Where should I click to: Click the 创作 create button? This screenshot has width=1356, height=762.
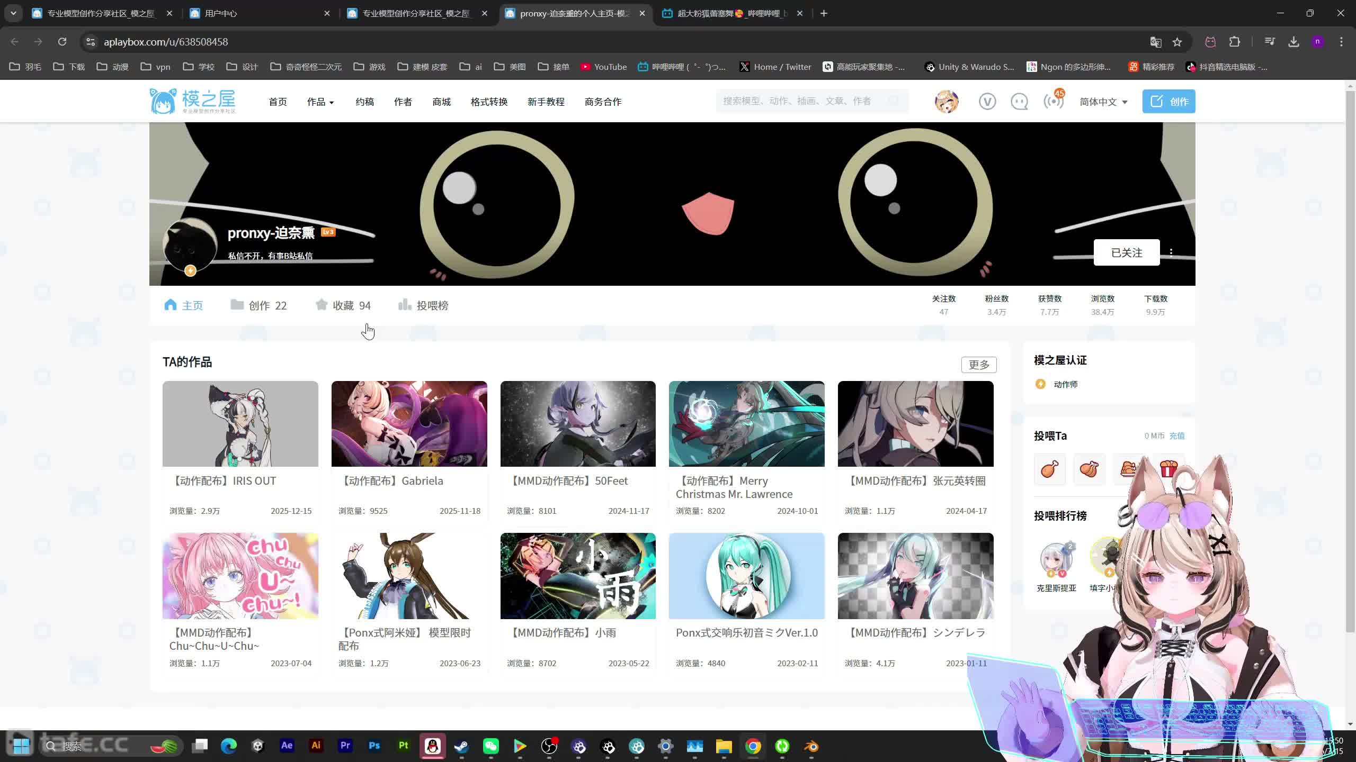tap(1168, 101)
